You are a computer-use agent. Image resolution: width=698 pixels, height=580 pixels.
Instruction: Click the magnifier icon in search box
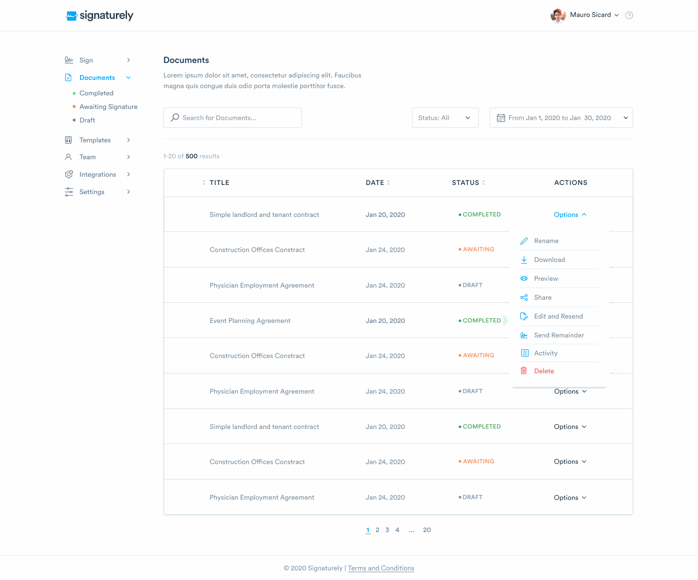pos(175,118)
